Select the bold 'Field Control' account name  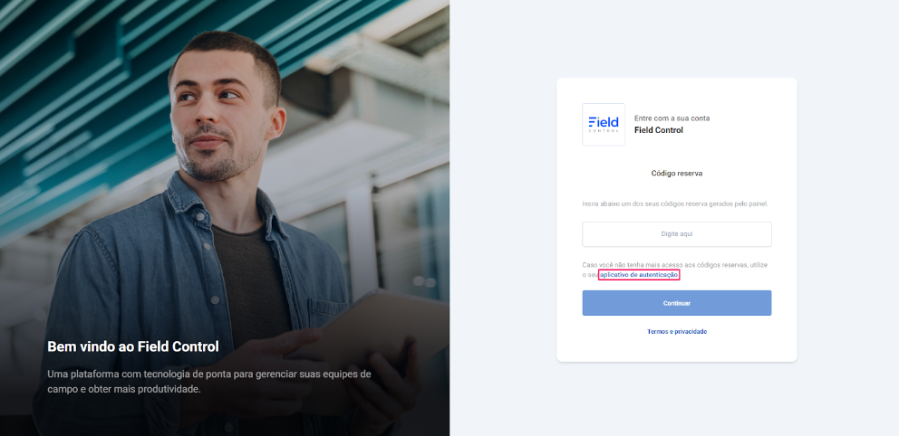(x=659, y=130)
